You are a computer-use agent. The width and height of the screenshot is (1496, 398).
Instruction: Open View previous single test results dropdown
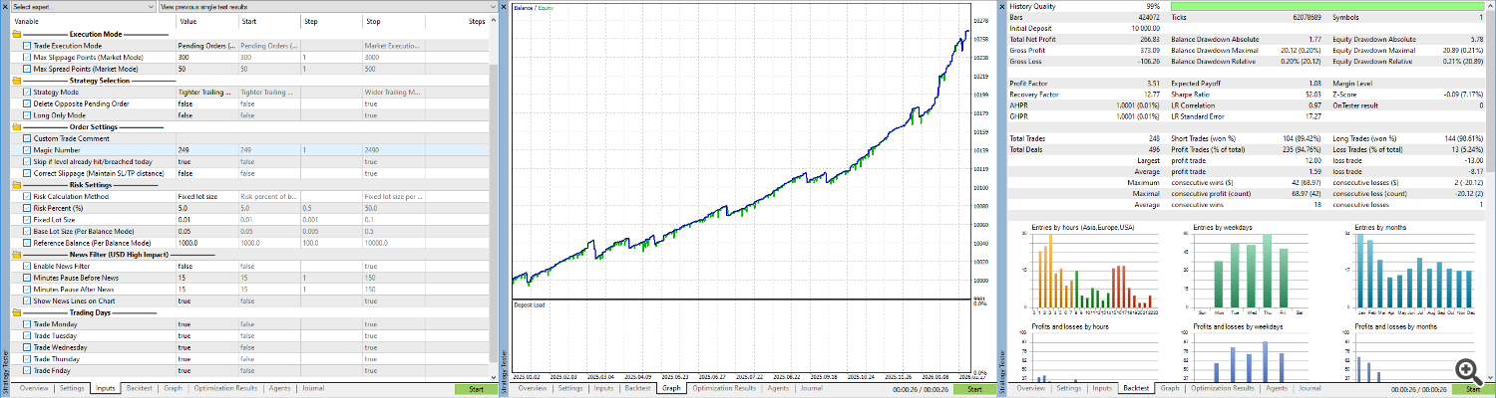point(326,6)
